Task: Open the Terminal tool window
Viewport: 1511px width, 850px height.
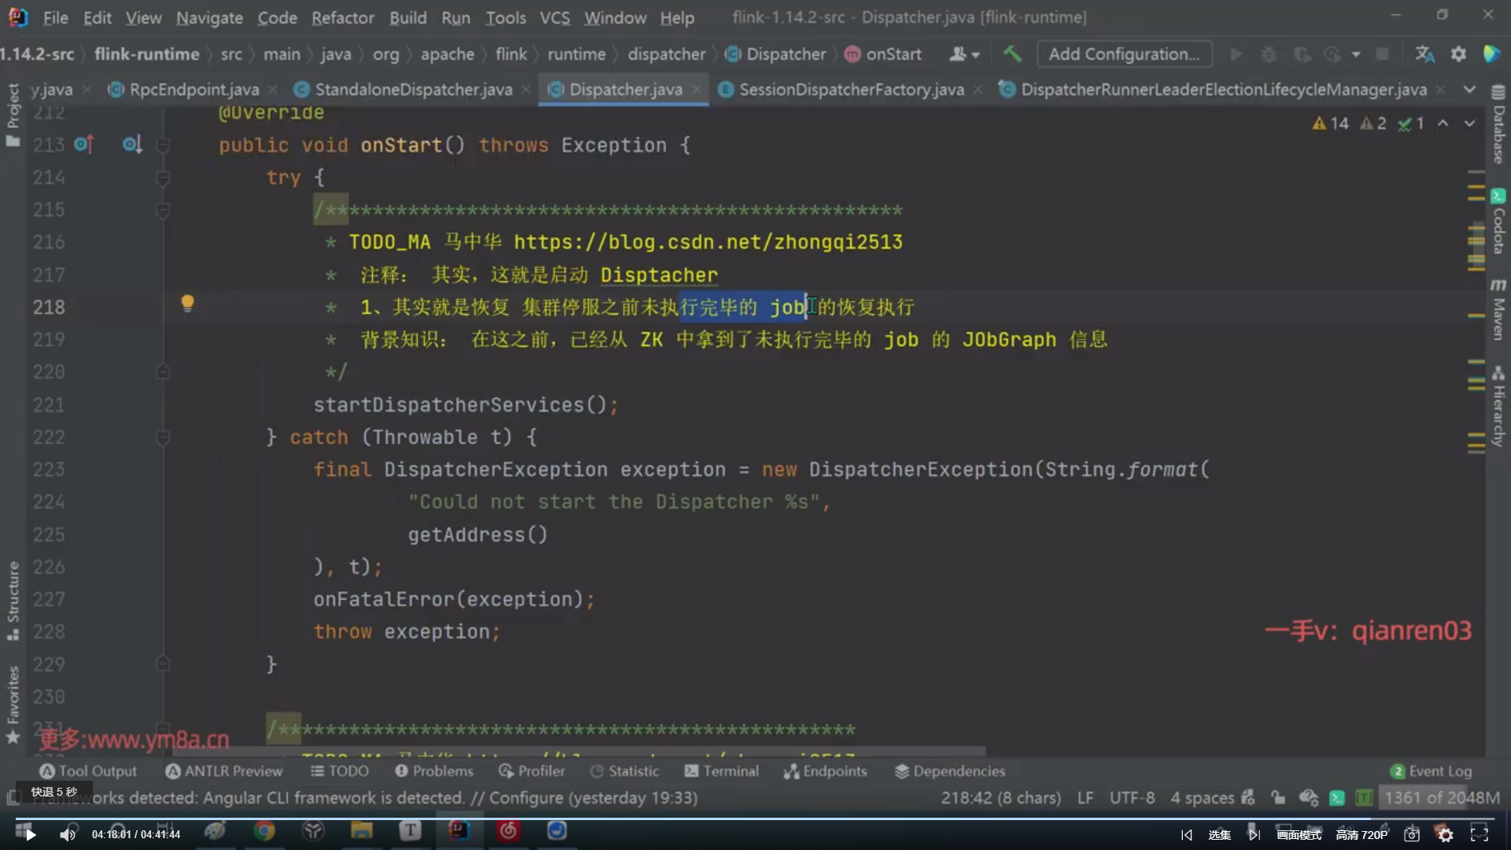Action: [x=722, y=771]
